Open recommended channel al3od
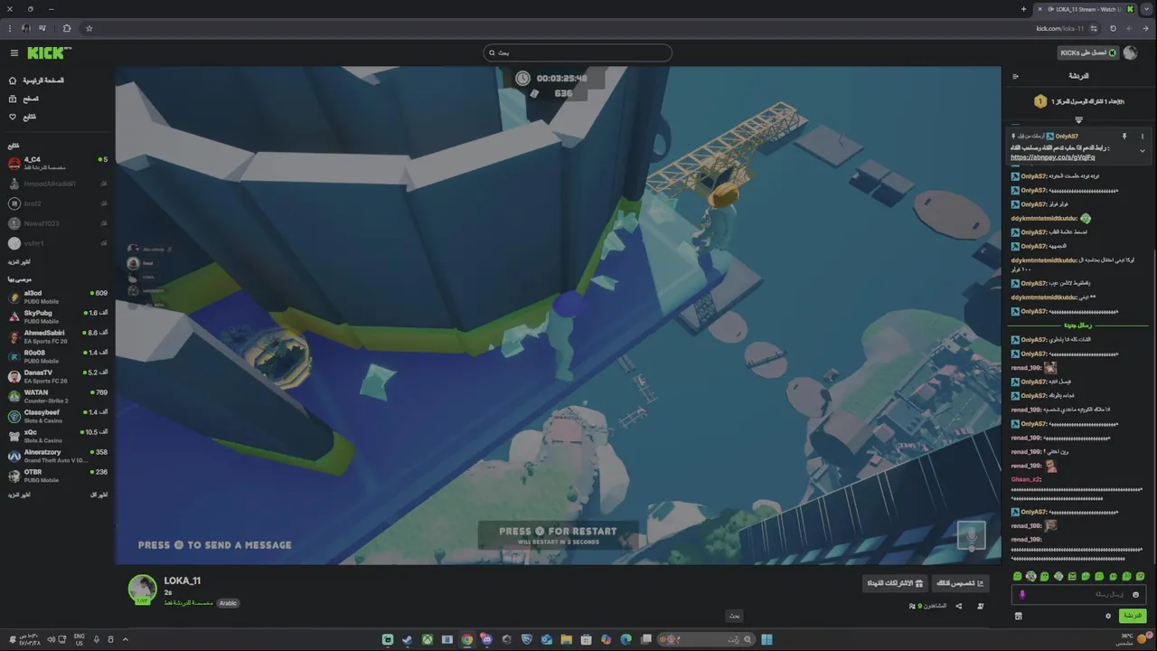Screen dimensions: 1157x651 coord(57,297)
